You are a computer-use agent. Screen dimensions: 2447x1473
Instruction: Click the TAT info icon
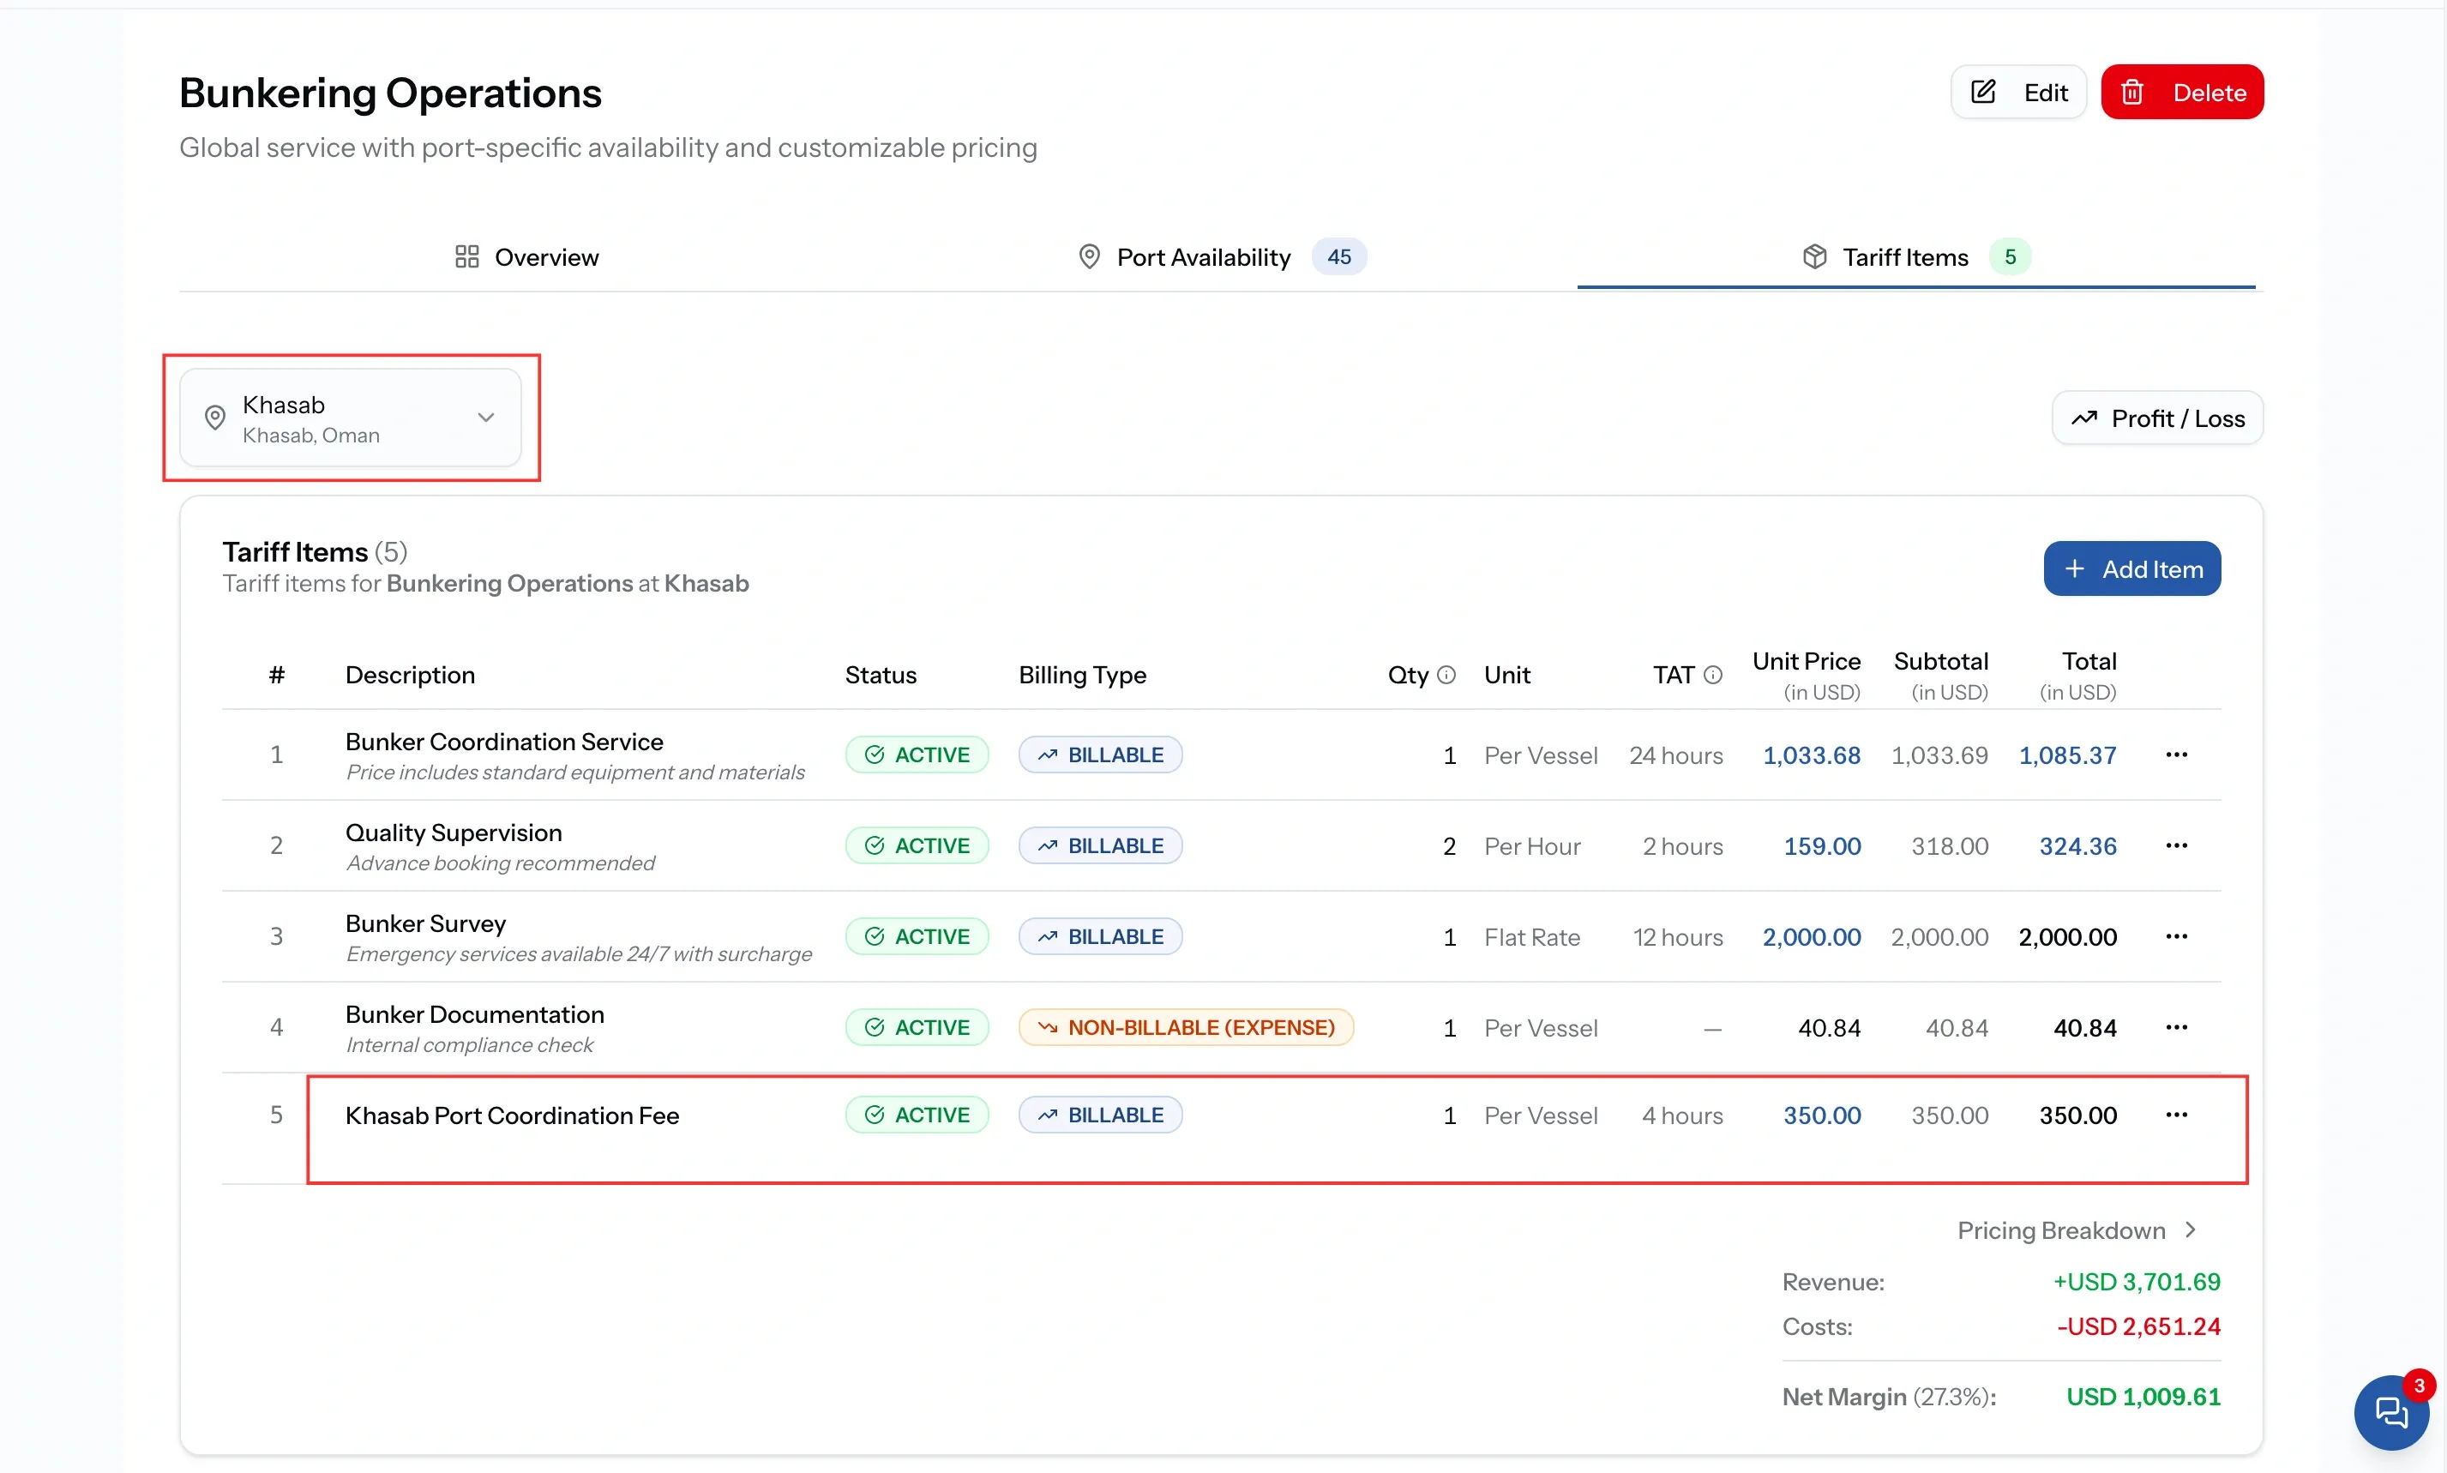1713,675
